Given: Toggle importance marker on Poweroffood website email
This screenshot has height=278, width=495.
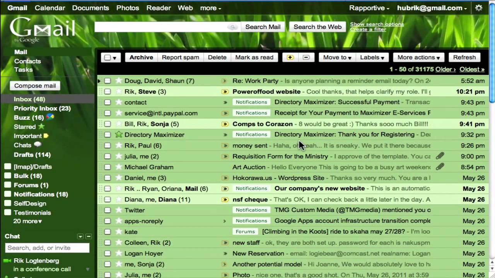Looking at the screenshot, I should coord(225,92).
